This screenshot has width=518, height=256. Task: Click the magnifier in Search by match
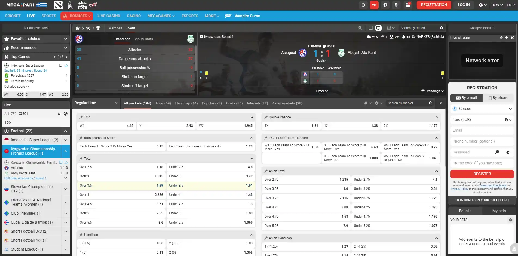(x=442, y=28)
